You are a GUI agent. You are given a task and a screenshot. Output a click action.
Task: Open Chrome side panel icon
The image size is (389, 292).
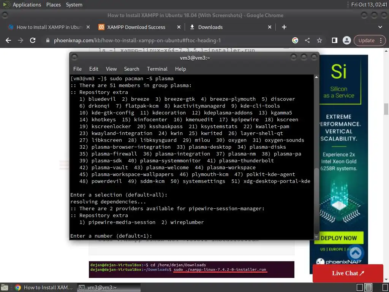(x=334, y=40)
